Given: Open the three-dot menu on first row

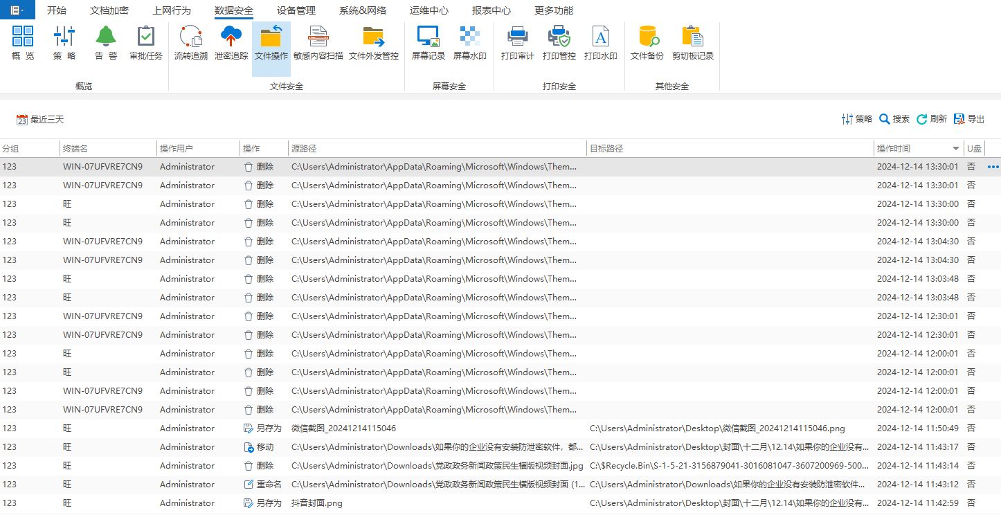Looking at the screenshot, I should (993, 167).
